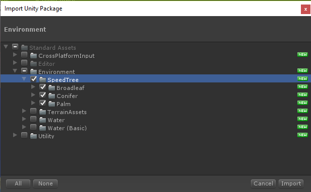Click the NEW badge on Water row
The height and width of the screenshot is (192, 311).
click(x=302, y=119)
